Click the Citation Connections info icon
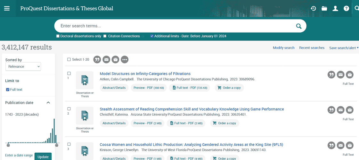 pos(143,36)
